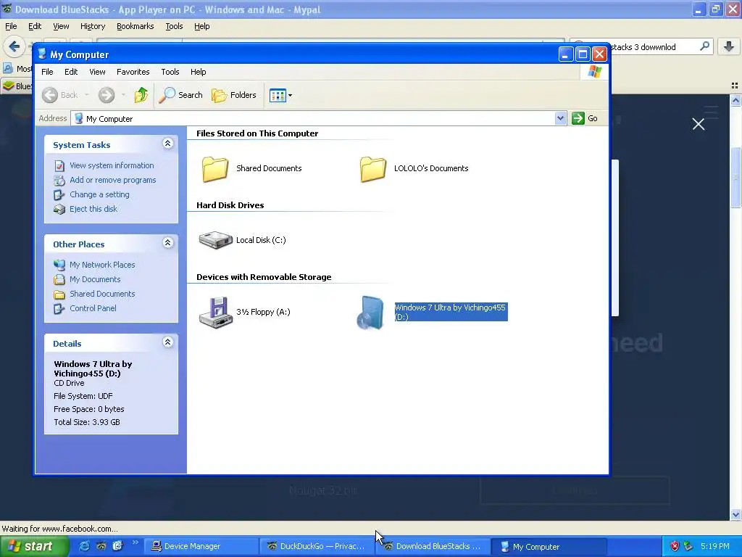Click the Forward arrow in My Computer
The image size is (742, 557).
coord(107,95)
